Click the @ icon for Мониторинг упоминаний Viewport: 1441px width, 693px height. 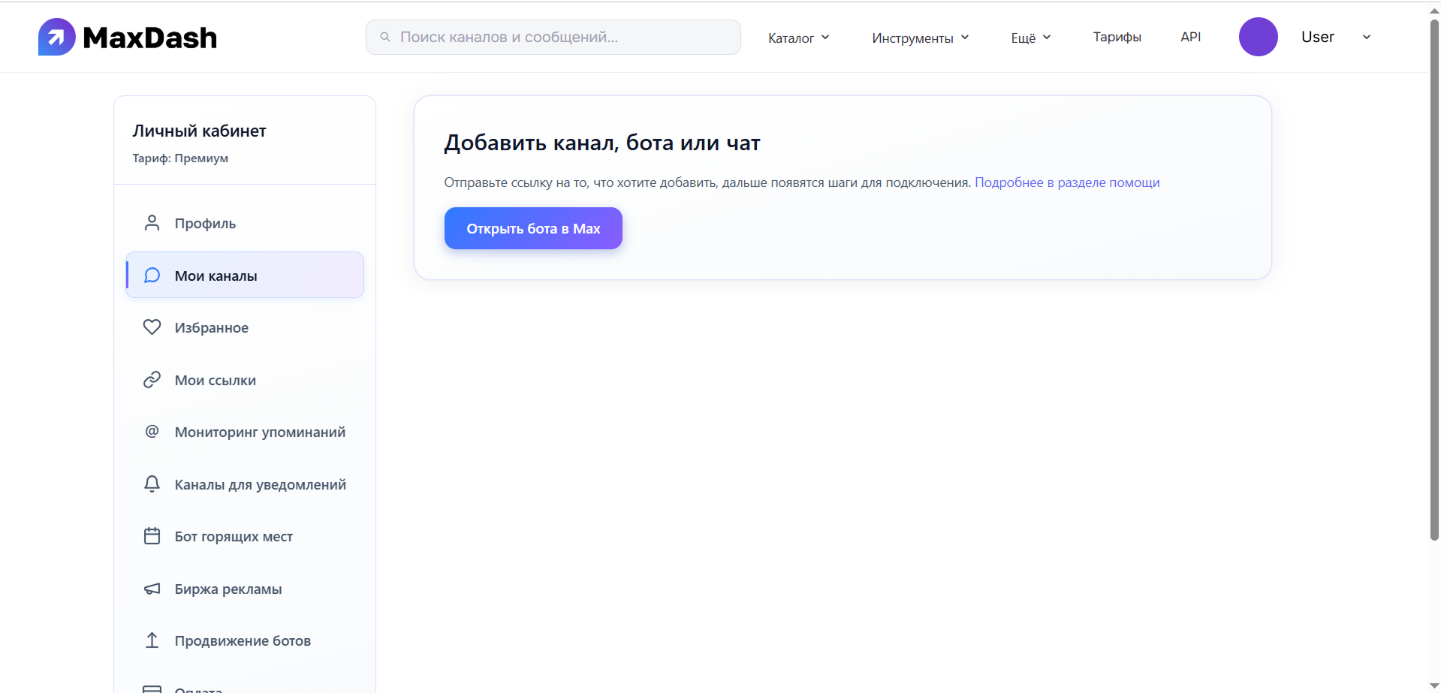pyautogui.click(x=152, y=432)
